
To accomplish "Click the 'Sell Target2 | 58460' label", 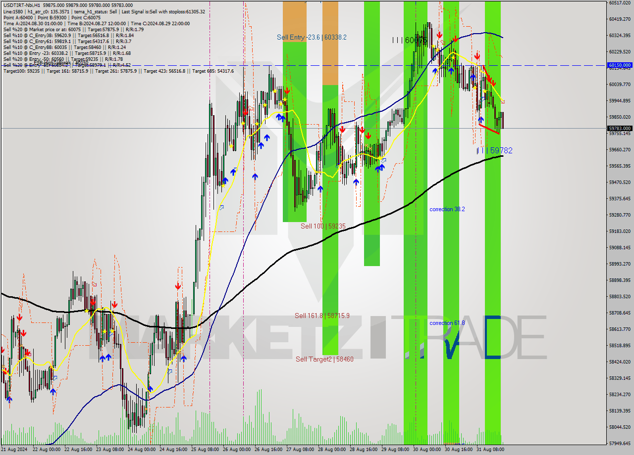I will [x=324, y=359].
